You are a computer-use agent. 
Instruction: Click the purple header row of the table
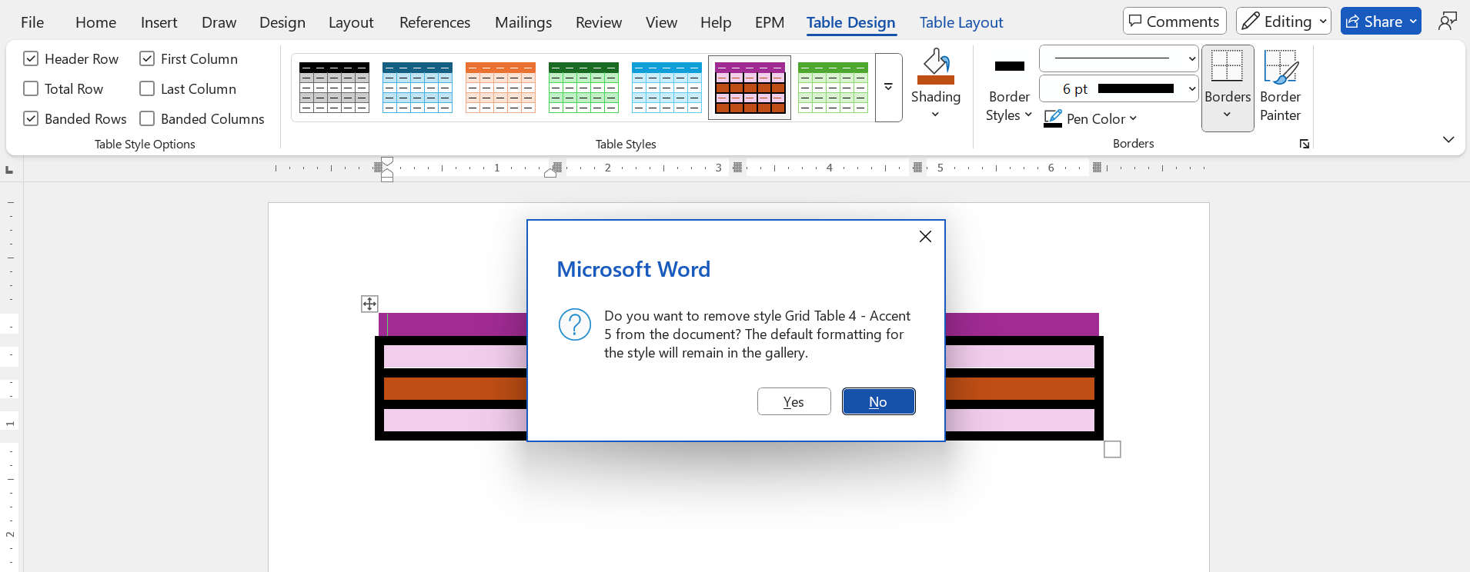(453, 324)
